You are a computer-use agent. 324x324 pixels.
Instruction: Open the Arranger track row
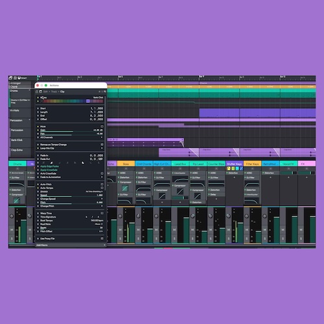click(20, 83)
